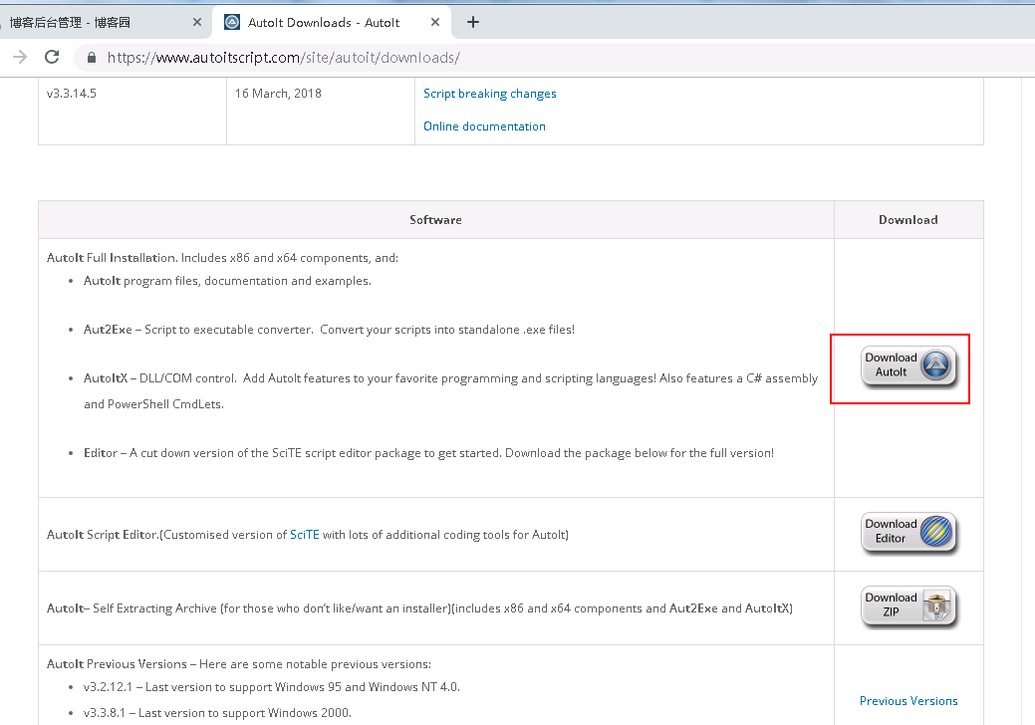Open the Online documentation link
This screenshot has height=725, width=1035.
tap(484, 126)
